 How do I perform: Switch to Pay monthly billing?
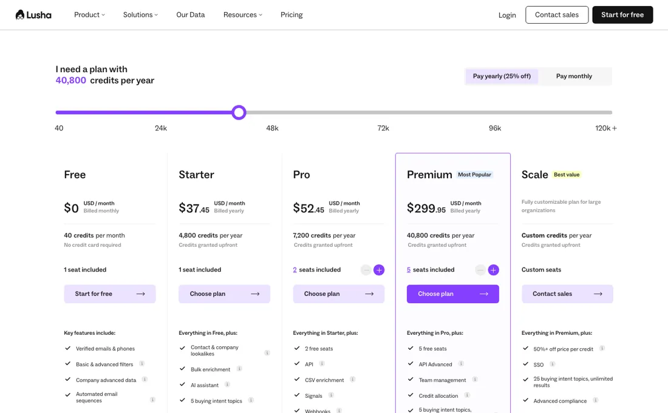coord(574,76)
